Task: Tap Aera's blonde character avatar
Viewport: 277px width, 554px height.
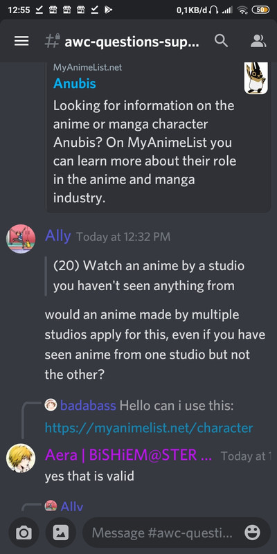Action: [21, 458]
